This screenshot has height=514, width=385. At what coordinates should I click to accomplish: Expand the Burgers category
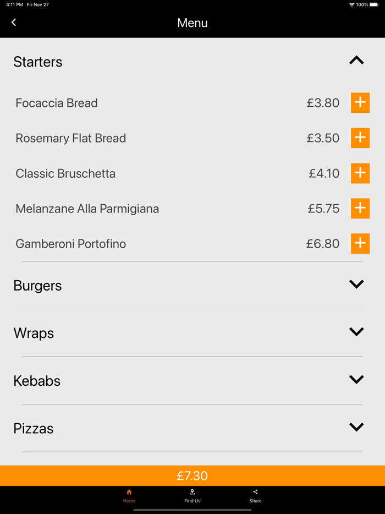356,285
